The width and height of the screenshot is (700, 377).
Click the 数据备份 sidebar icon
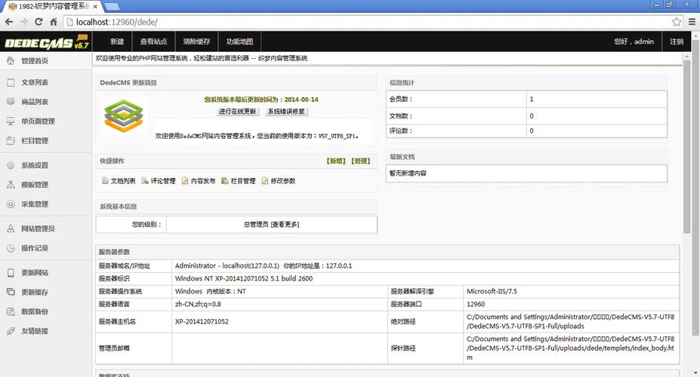(11, 311)
